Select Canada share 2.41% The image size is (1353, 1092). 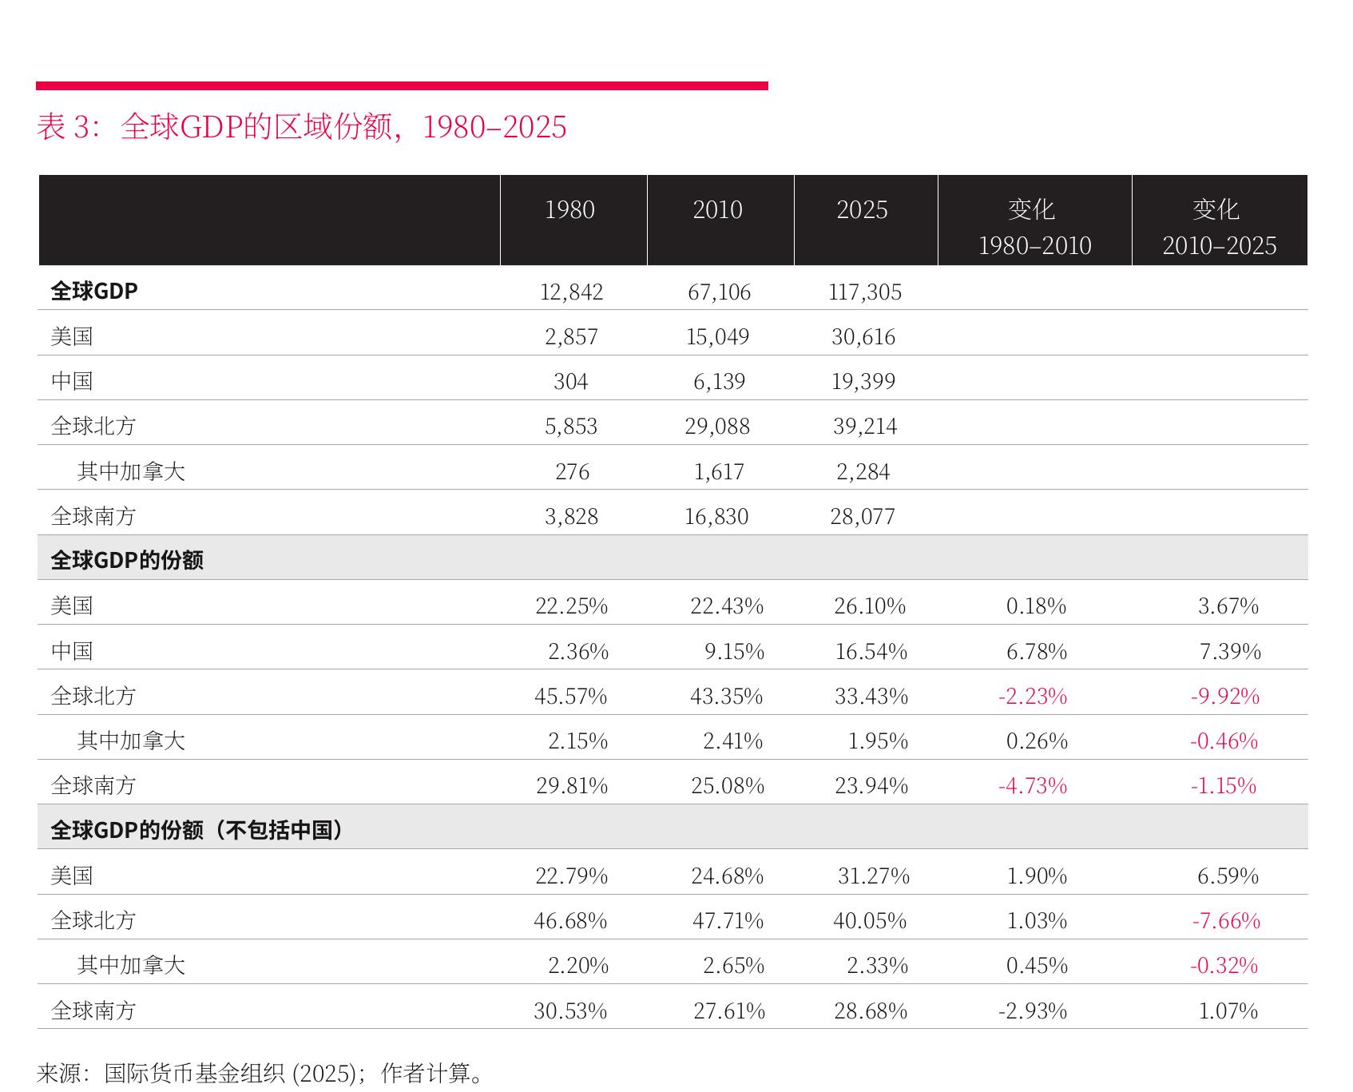[x=733, y=741]
